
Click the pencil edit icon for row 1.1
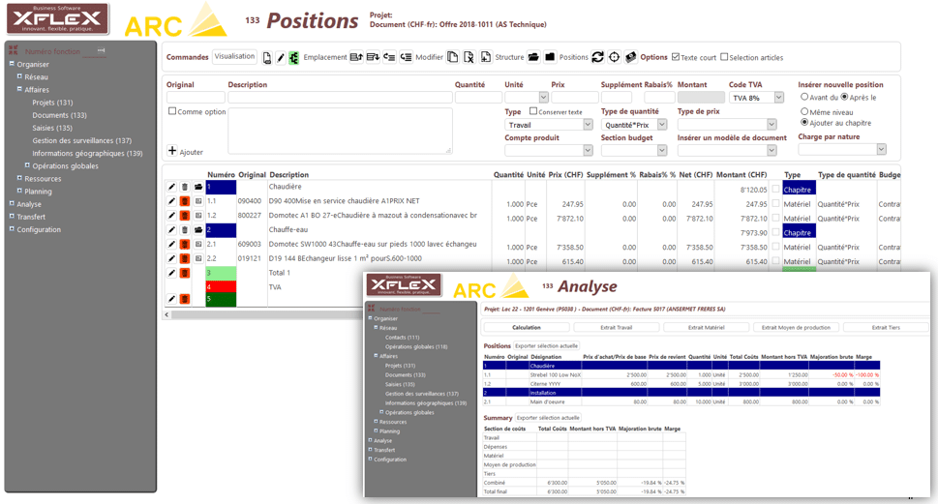(171, 201)
